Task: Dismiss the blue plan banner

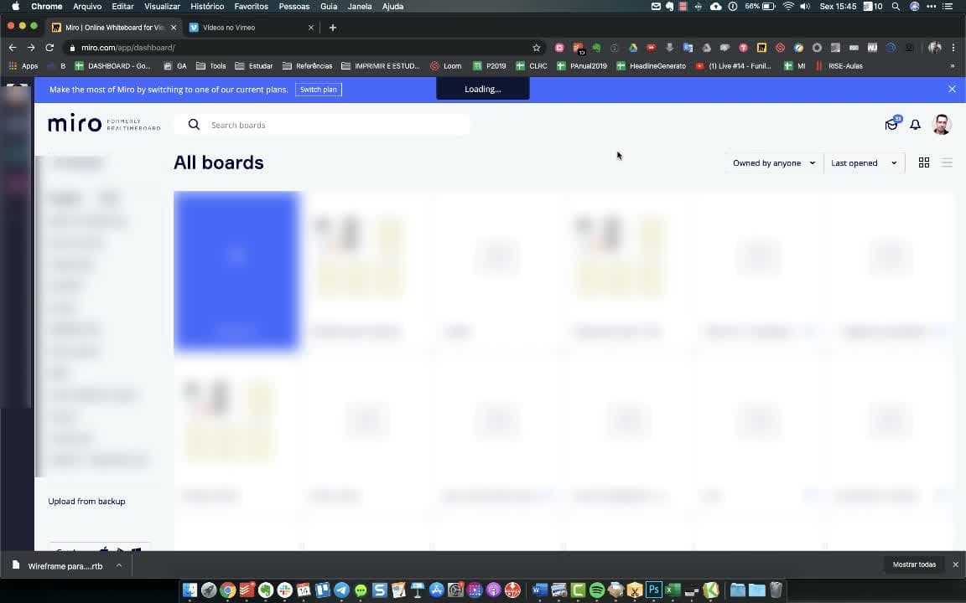Action: (952, 90)
